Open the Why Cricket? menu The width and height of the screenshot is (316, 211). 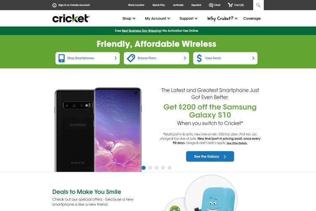222,19
